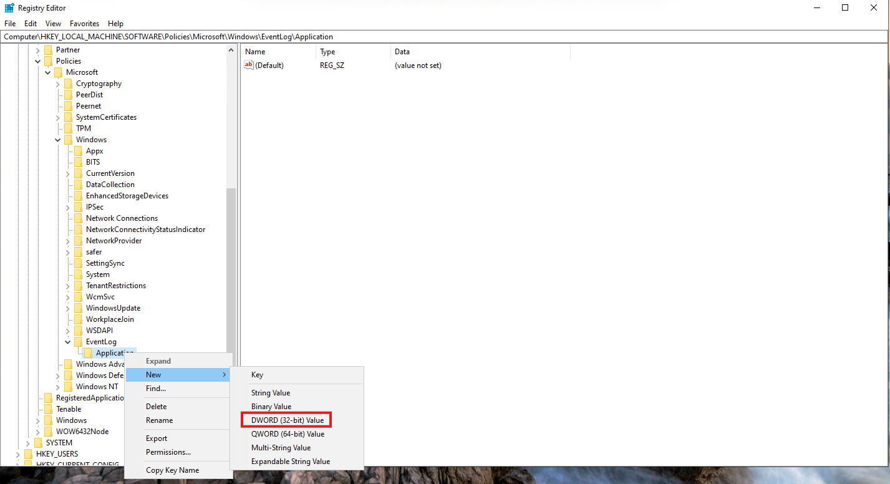Click the (Default) string value icon
Image resolution: width=890 pixels, height=484 pixels.
click(249, 65)
